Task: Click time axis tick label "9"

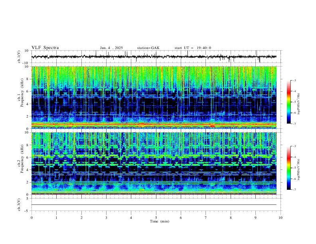Action: click(255, 218)
